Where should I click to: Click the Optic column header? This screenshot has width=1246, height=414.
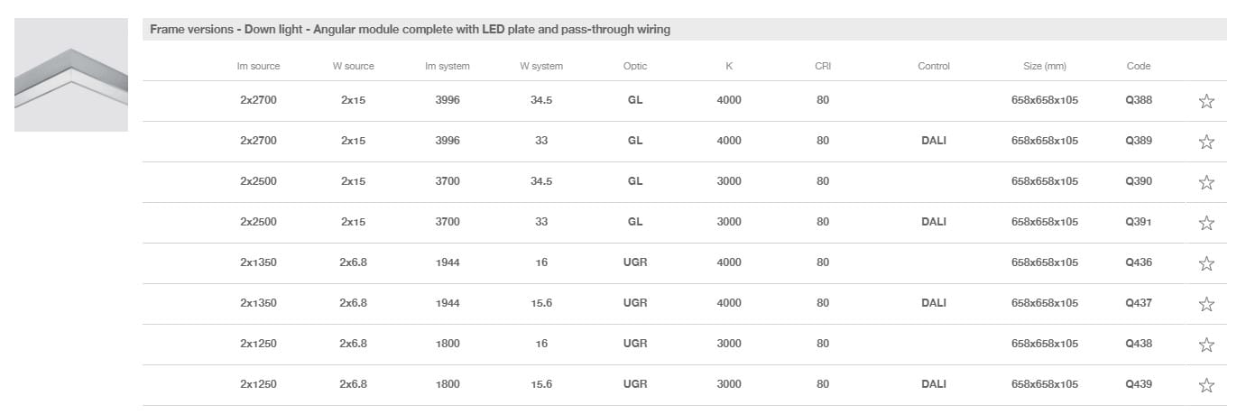point(635,66)
